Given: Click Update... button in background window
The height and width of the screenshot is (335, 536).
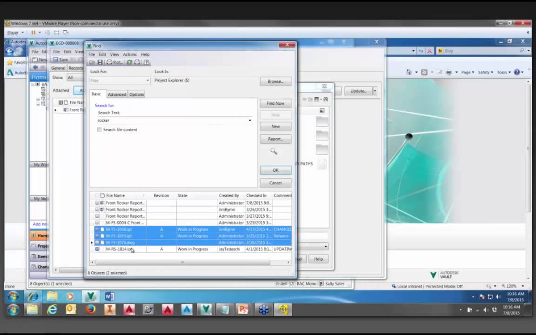Looking at the screenshot, I should coord(358,91).
